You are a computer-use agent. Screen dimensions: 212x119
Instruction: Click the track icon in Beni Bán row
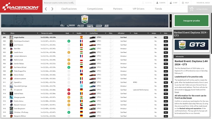(x=112, y=49)
